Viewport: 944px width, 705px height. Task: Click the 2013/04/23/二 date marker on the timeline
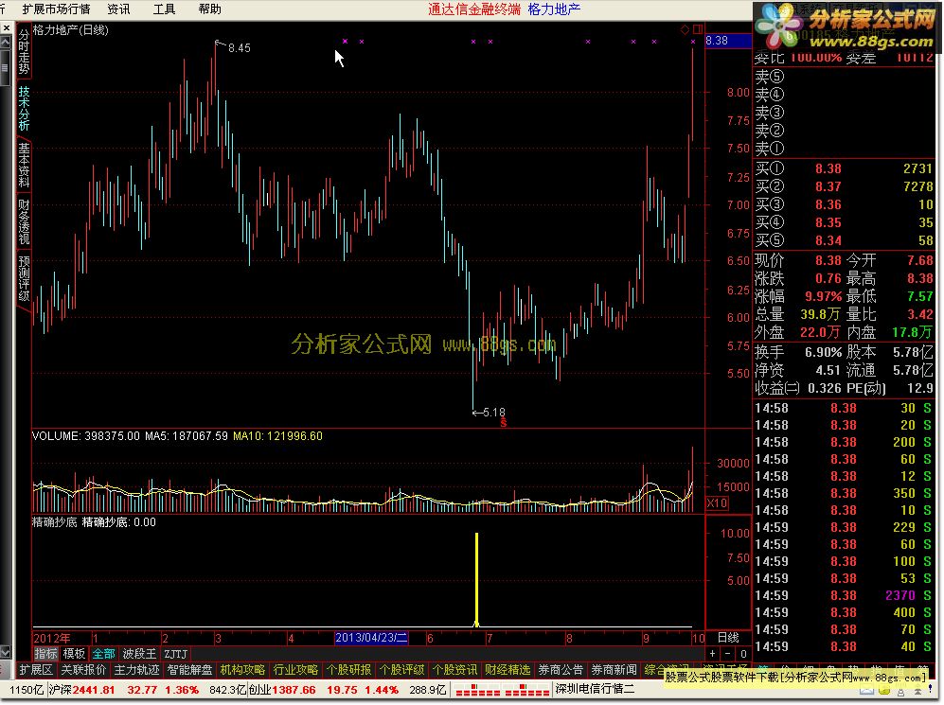point(371,638)
